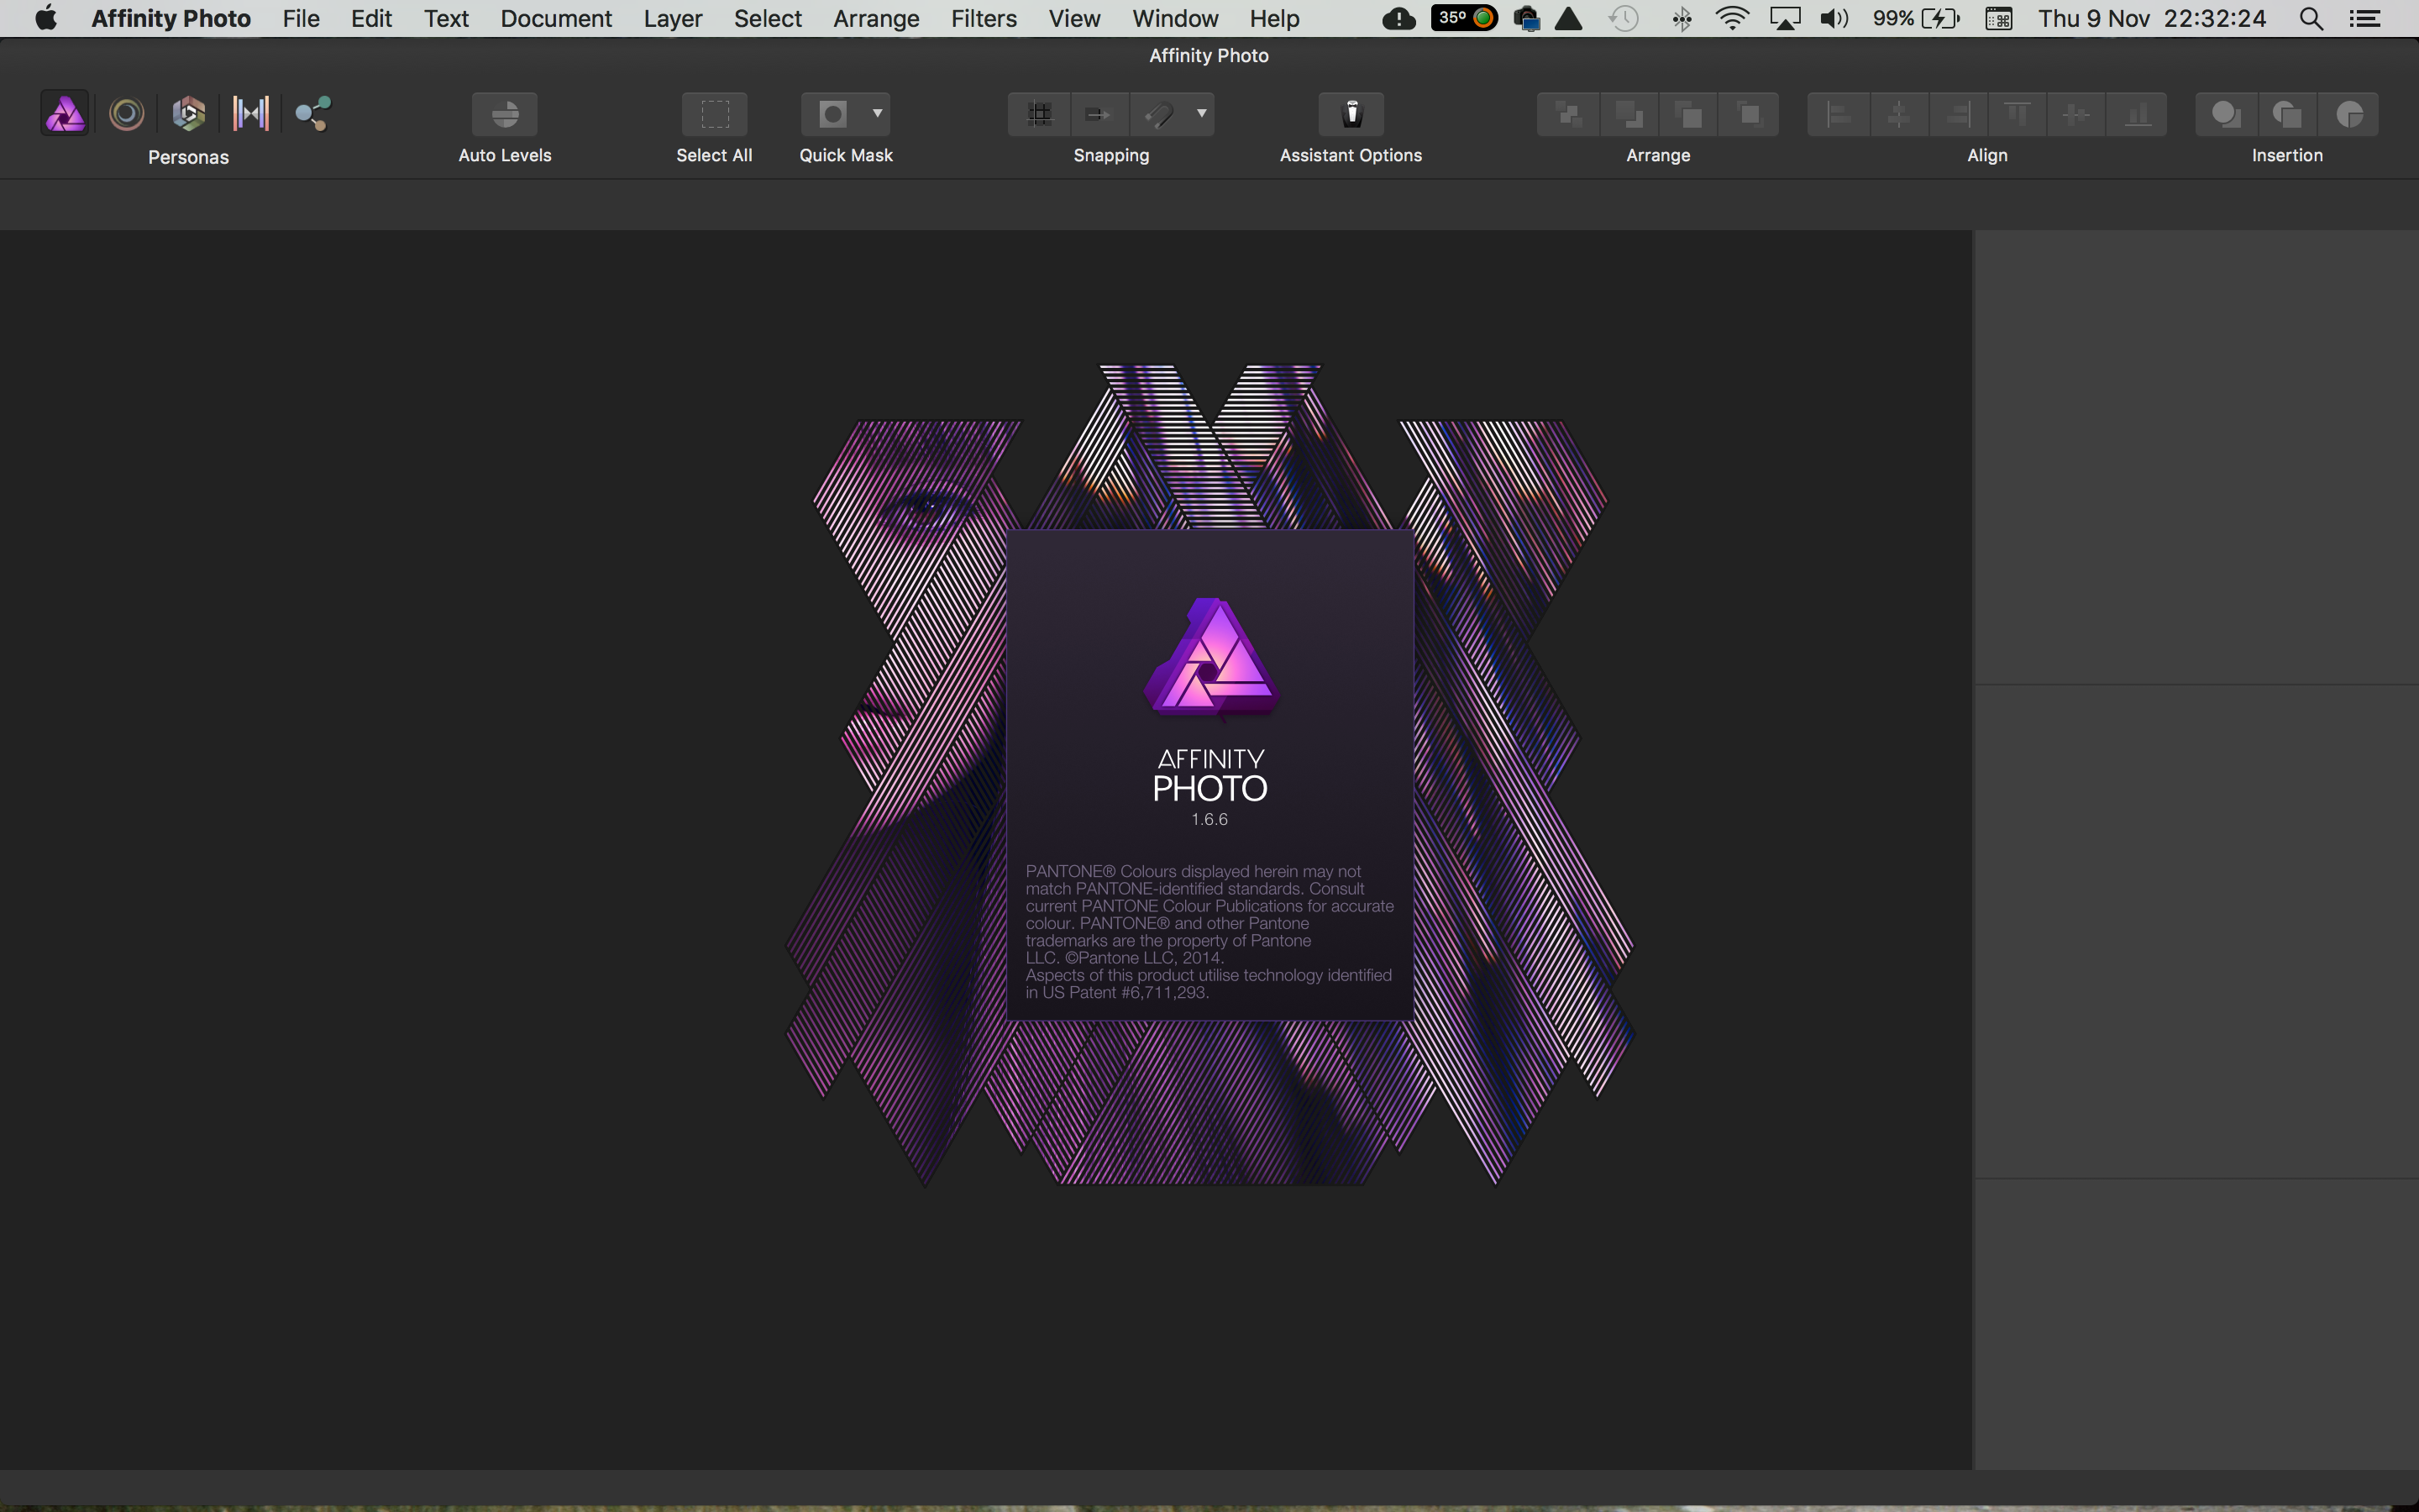Open the Layer menu
The image size is (2419, 1512).
click(673, 18)
